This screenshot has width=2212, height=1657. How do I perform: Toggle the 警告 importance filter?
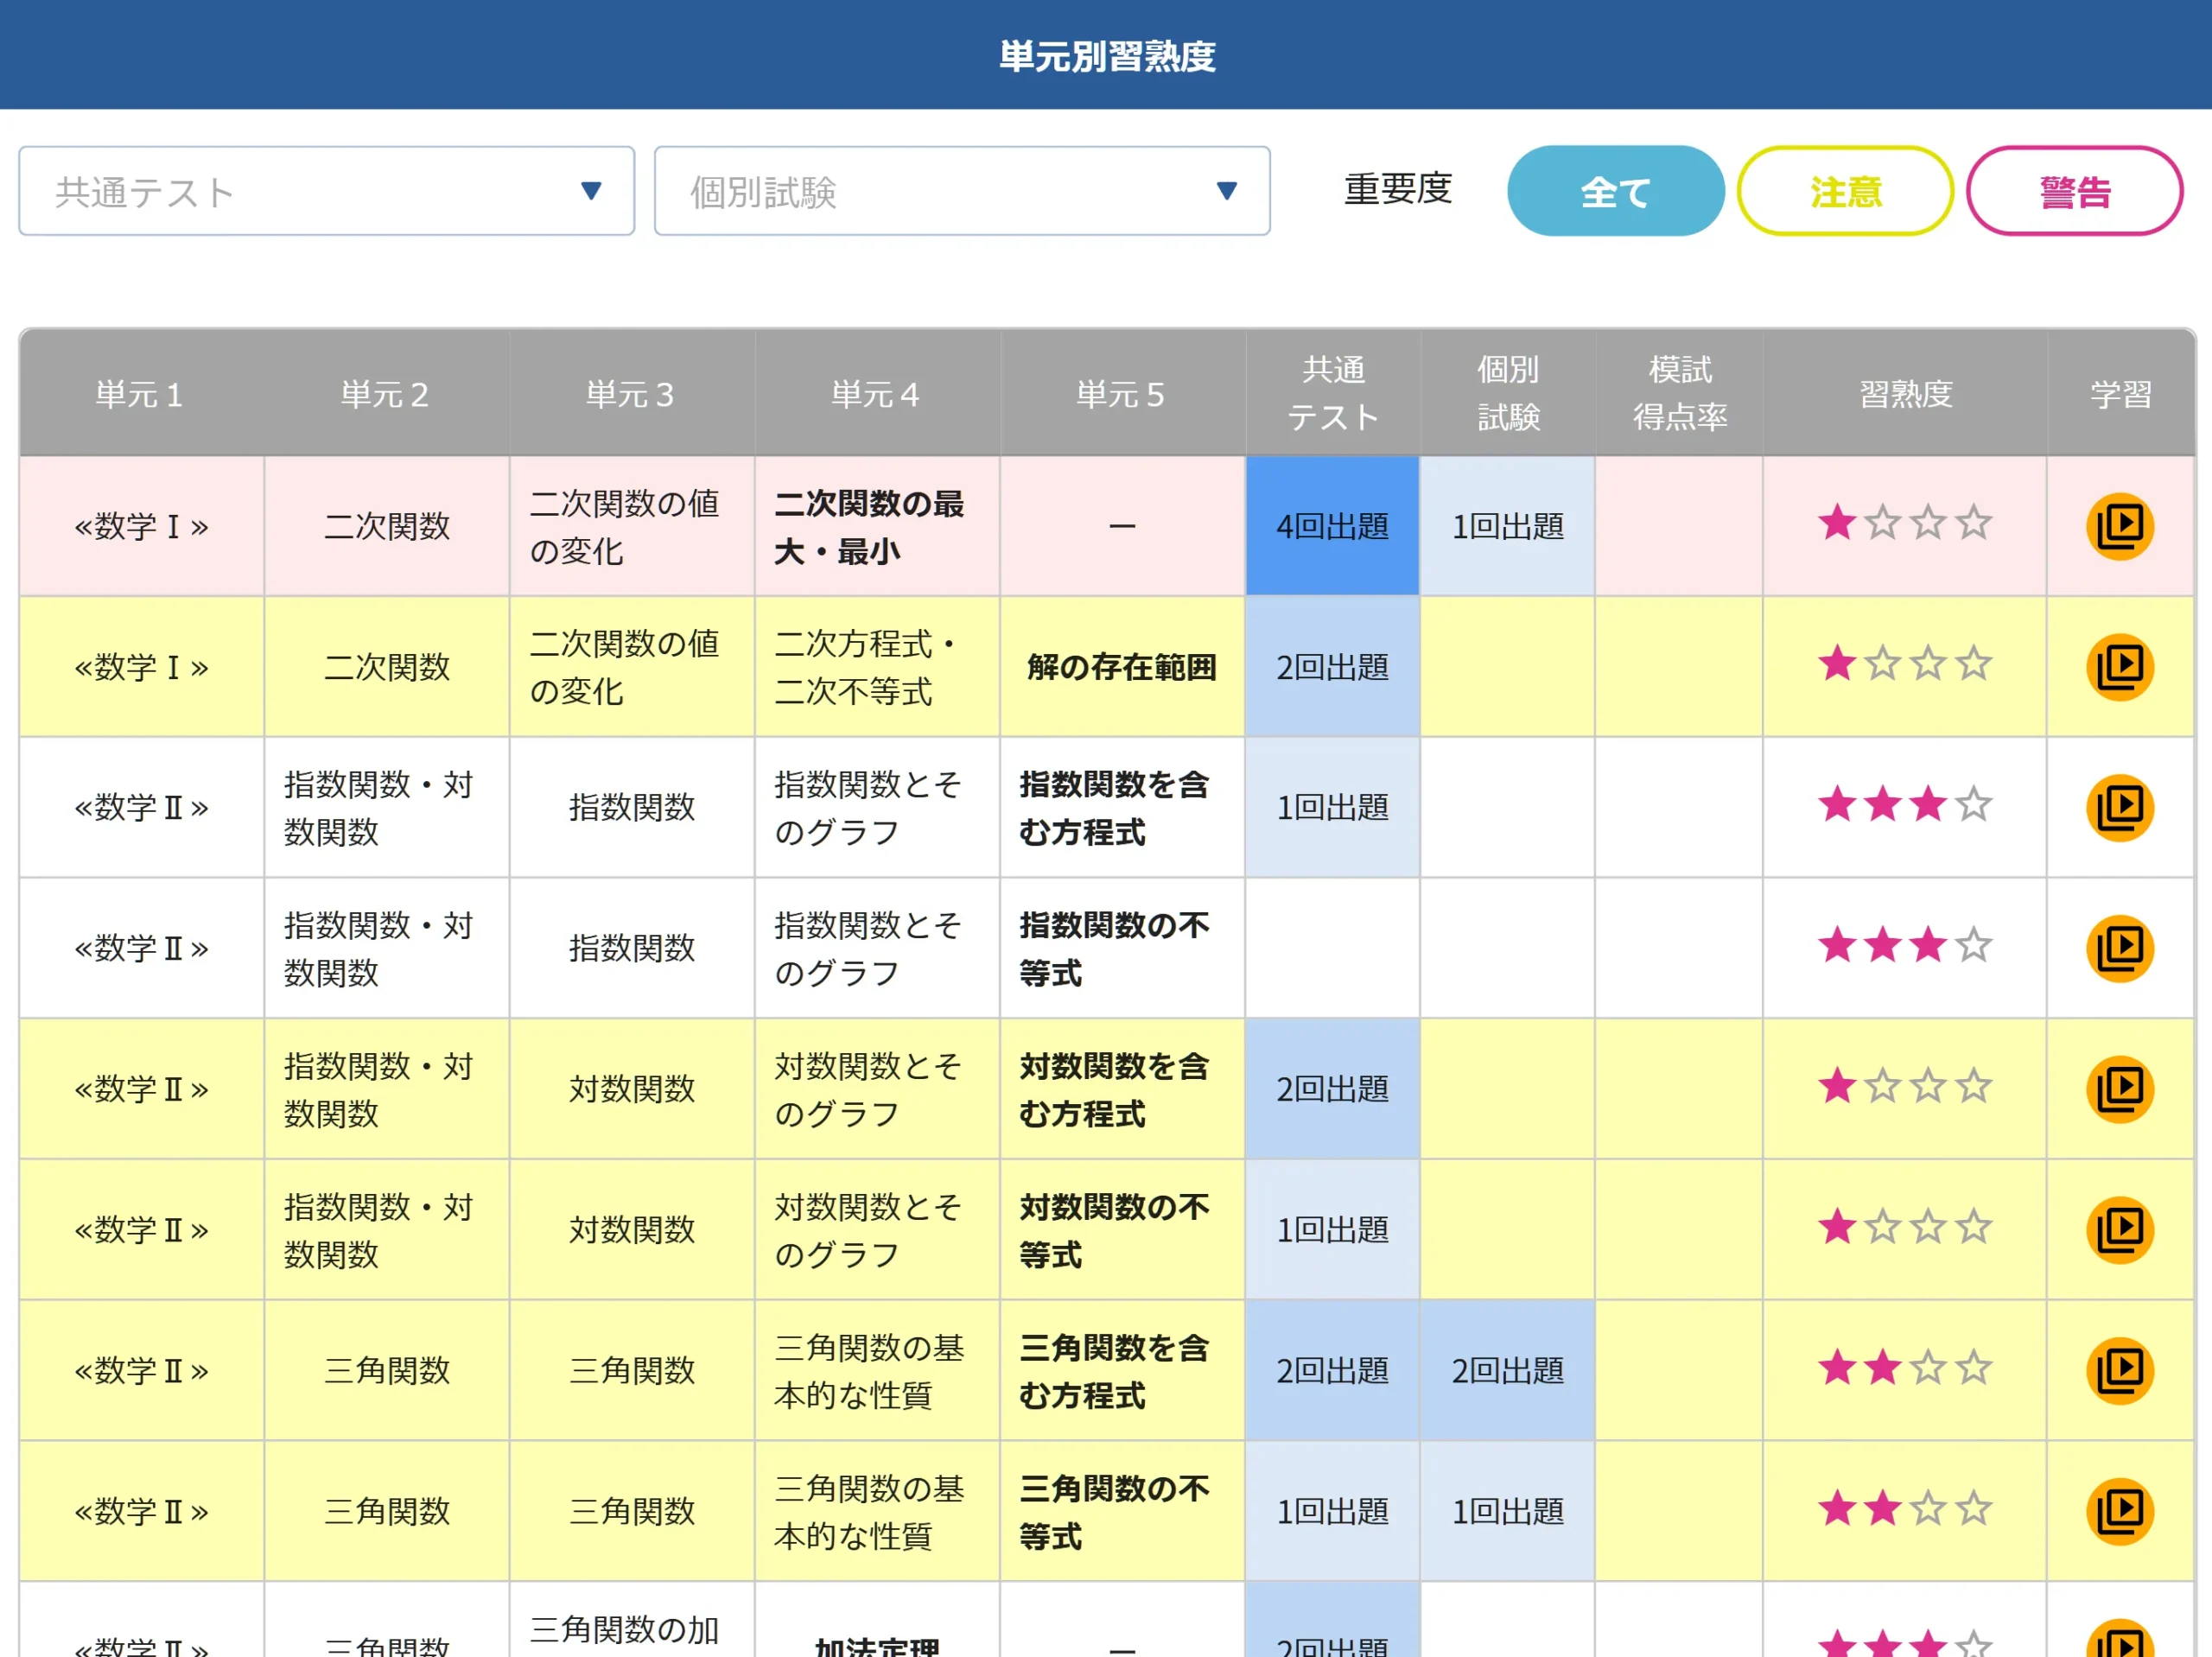click(2074, 191)
